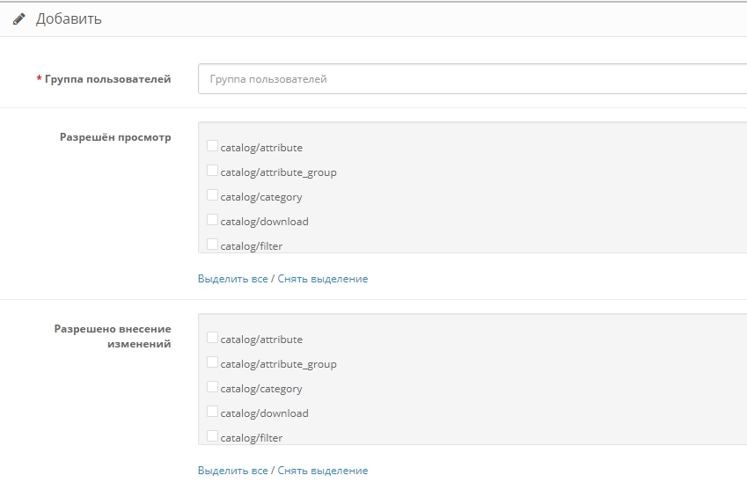Check catalog/attribute_group under Разрешён просмотр
747x497 pixels.
212,171
